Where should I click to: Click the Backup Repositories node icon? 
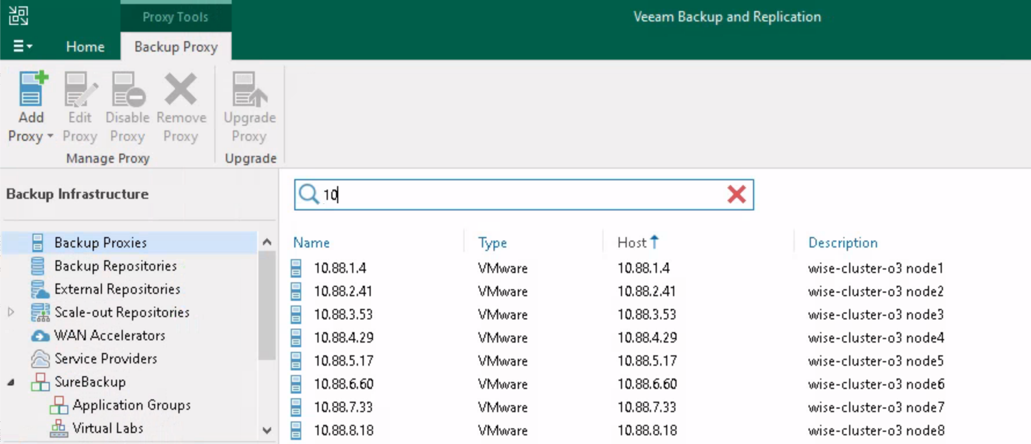[x=38, y=265]
